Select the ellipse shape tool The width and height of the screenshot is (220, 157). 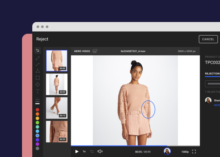(x=38, y=84)
